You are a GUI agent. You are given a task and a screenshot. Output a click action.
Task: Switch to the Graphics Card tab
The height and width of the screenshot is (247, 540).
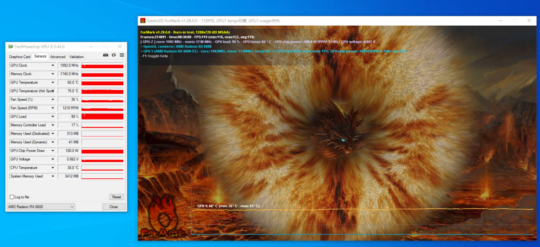pos(20,57)
